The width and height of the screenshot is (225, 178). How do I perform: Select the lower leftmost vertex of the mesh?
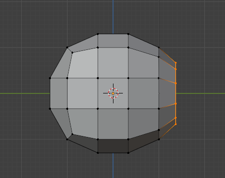pyautogui.click(x=50, y=109)
